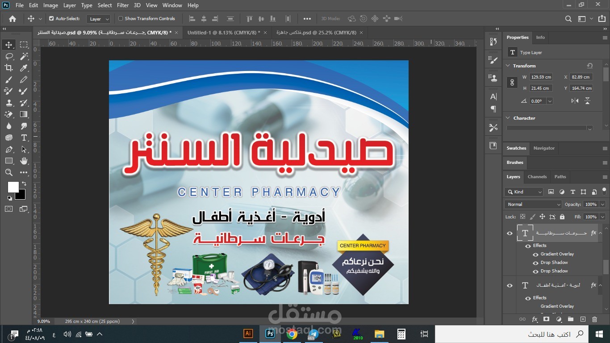Image resolution: width=610 pixels, height=343 pixels.
Task: Open Google Chrome from the taskbar
Action: pyautogui.click(x=292, y=334)
